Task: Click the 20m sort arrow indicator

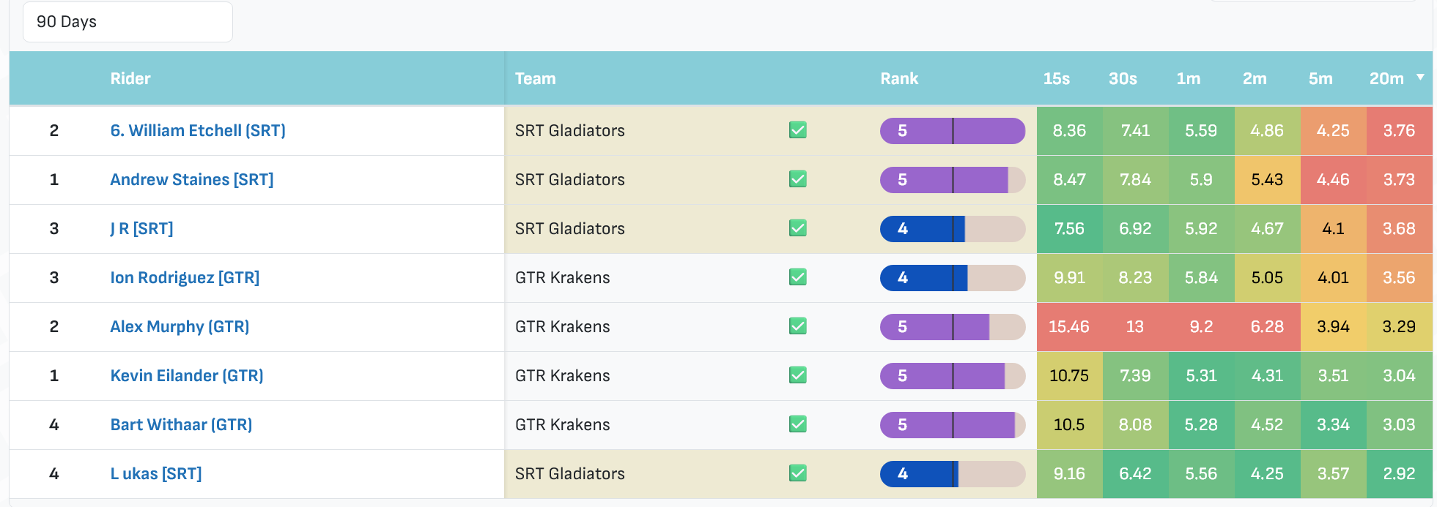Action: [x=1420, y=77]
